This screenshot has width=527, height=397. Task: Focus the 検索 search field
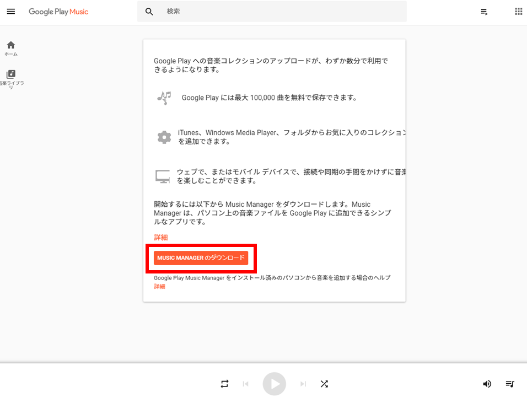coord(272,12)
